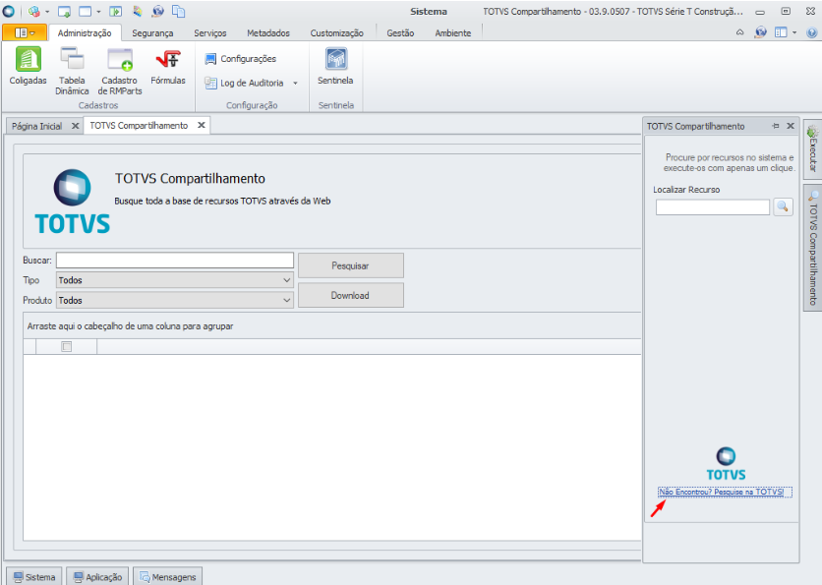Click the panel layout icon at ribbon right
Image resolution: width=822 pixels, height=585 pixels.
coord(781,32)
